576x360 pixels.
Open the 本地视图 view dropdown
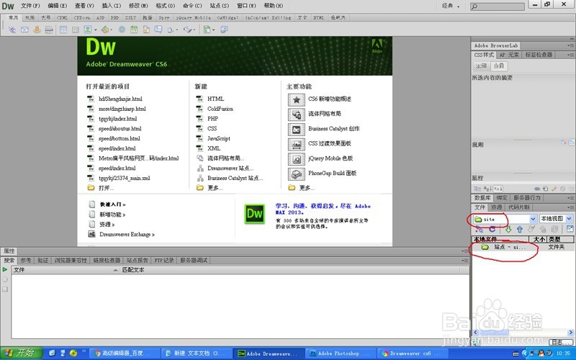coord(569,219)
